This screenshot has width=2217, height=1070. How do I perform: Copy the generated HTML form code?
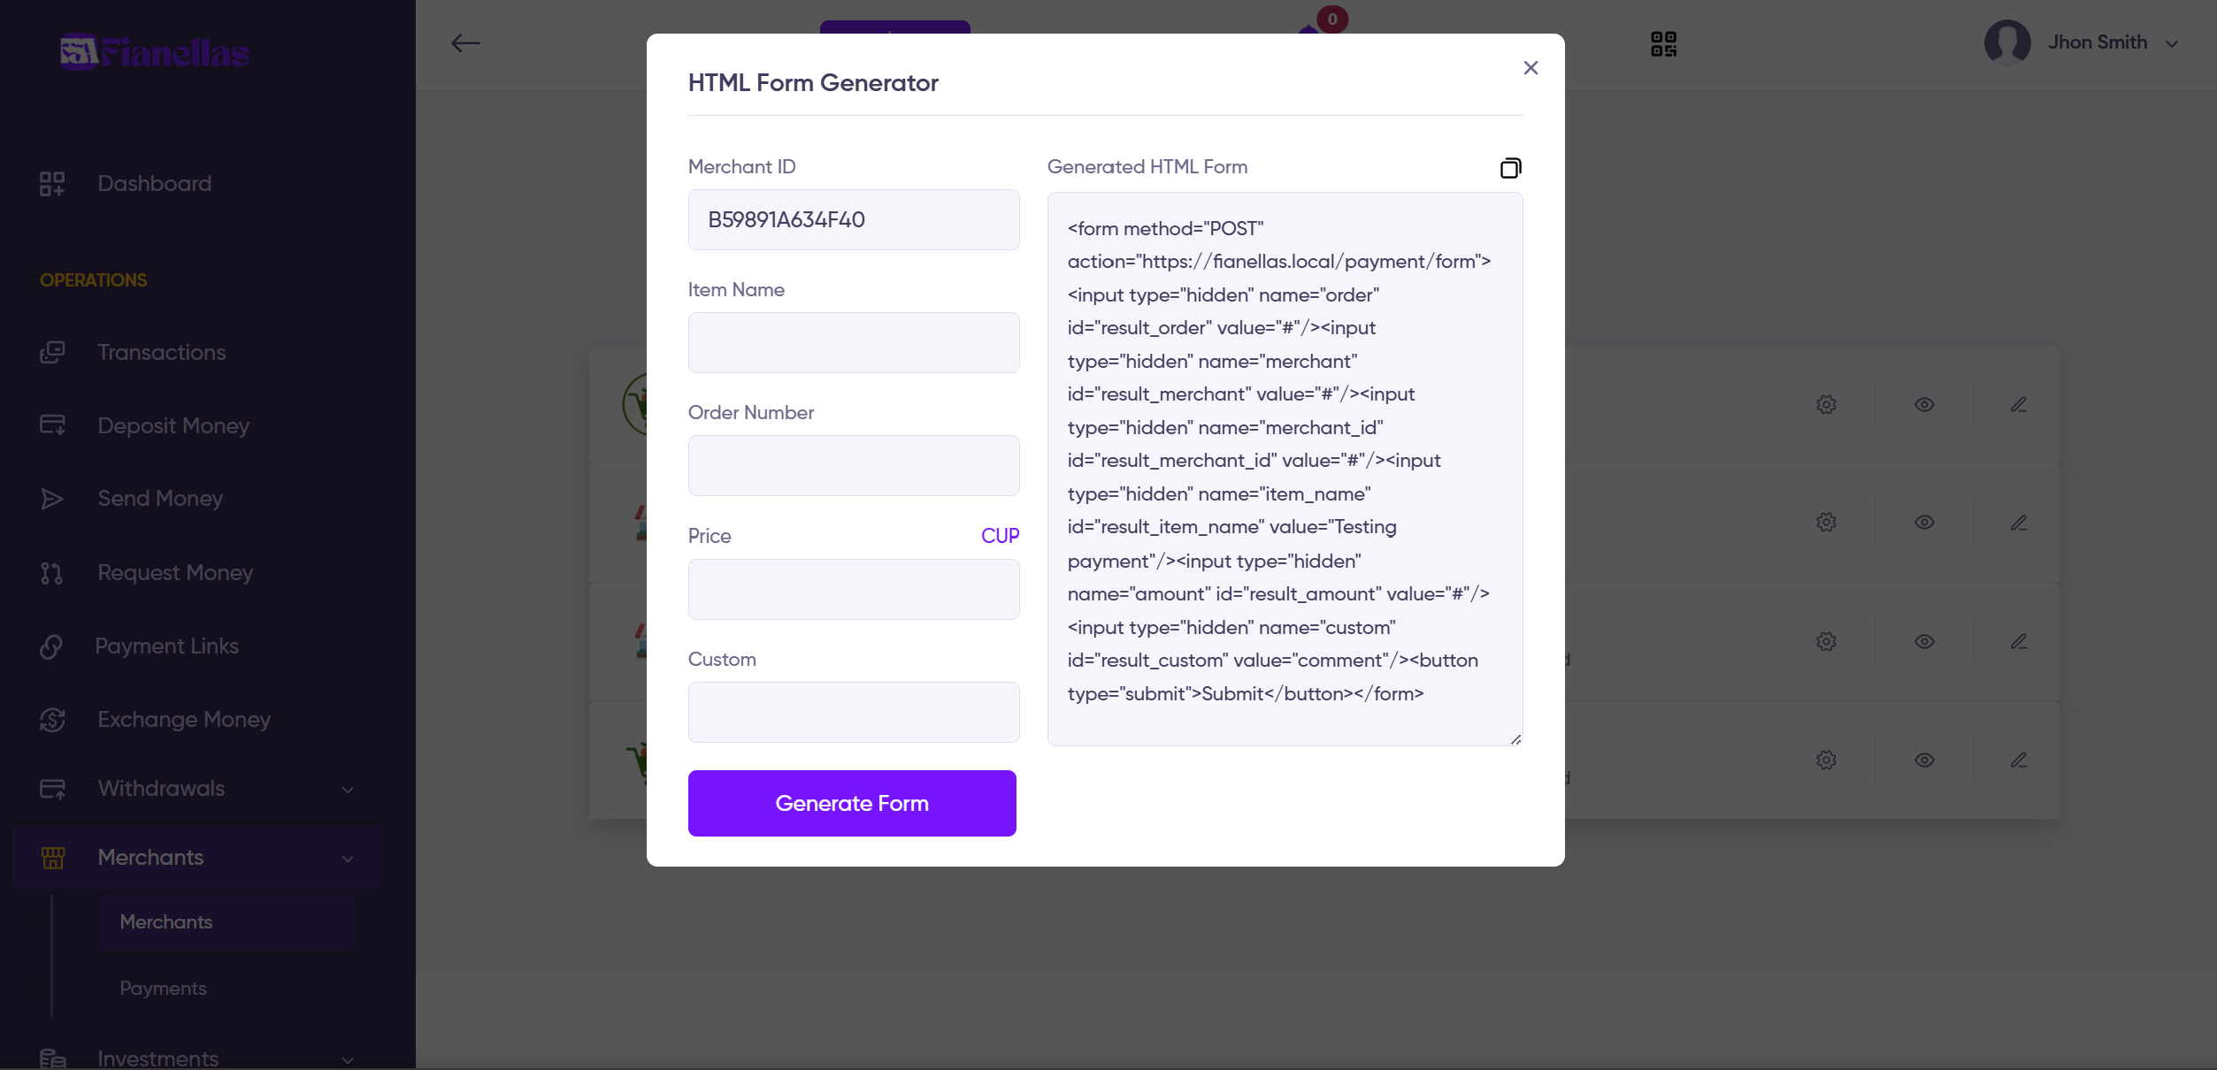tap(1510, 168)
